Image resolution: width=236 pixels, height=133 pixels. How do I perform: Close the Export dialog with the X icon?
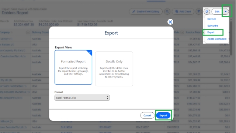tap(170, 22)
